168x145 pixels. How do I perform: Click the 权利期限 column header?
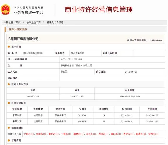click(152, 109)
